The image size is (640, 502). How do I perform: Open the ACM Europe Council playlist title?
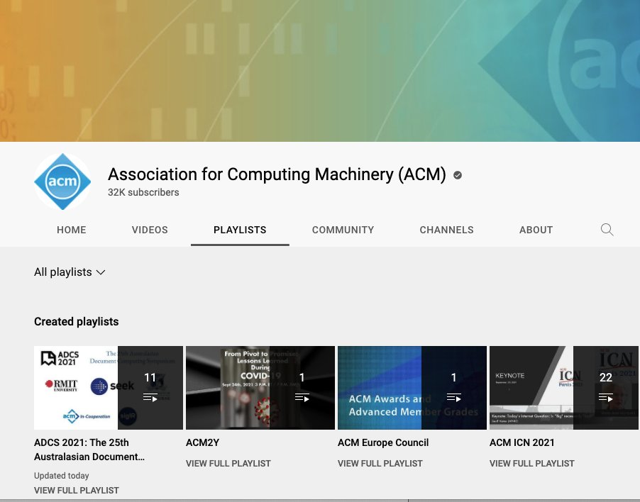[x=383, y=442]
